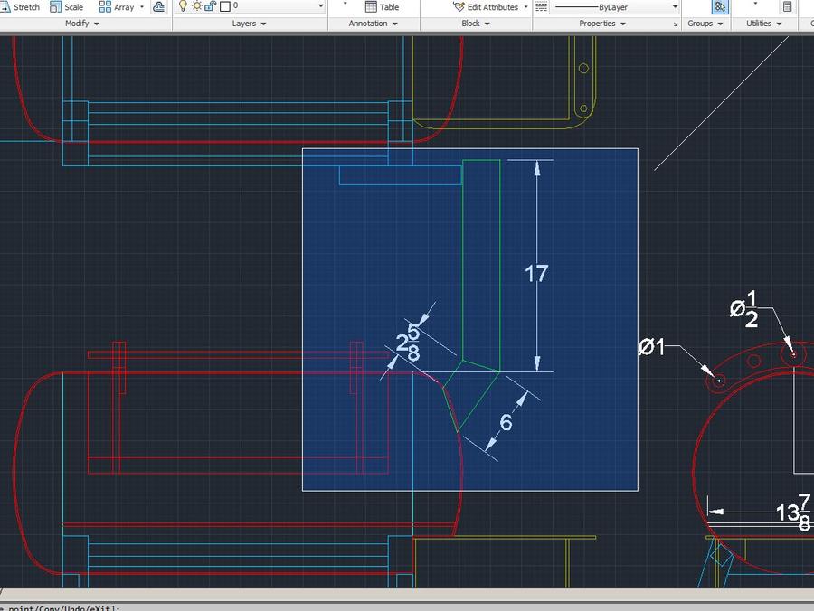The width and height of the screenshot is (814, 611).
Task: Click the Array tool icon
Action: 106,6
